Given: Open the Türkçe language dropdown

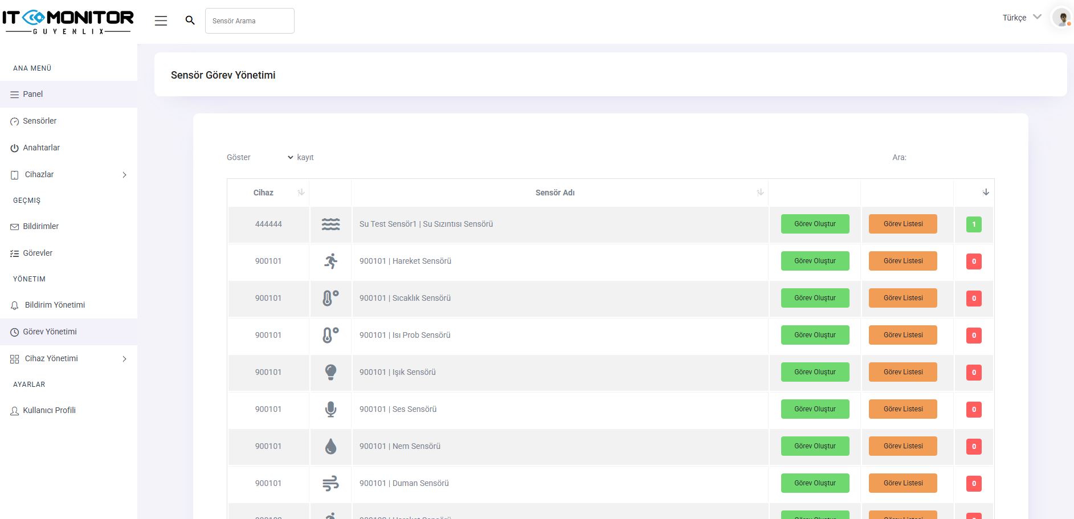Looking at the screenshot, I should pyautogui.click(x=1022, y=18).
